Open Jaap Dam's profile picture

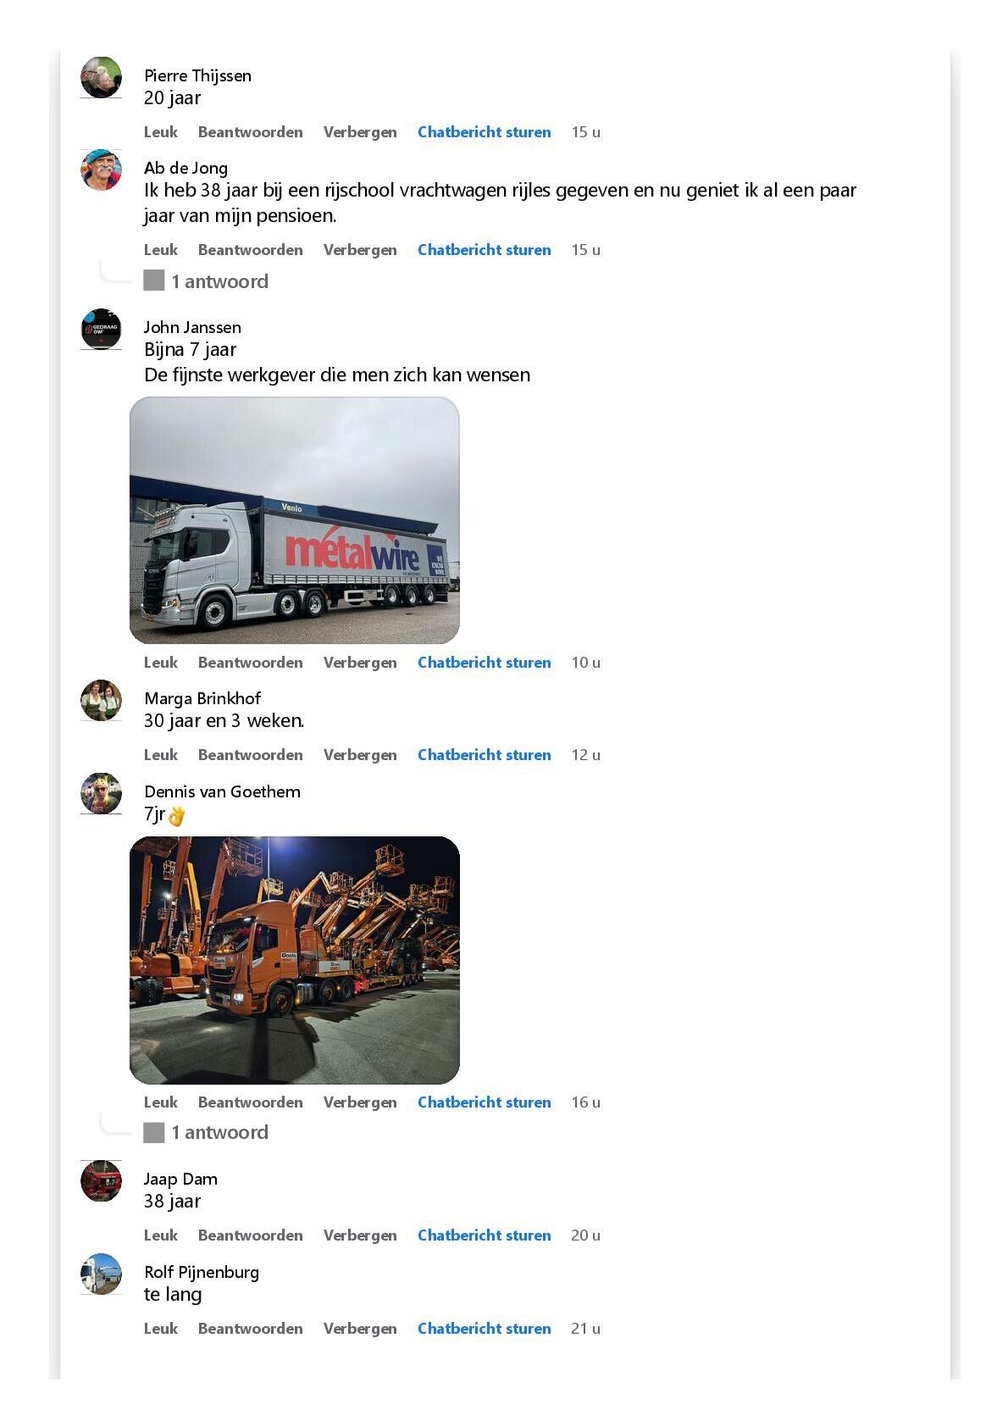[x=101, y=1181]
